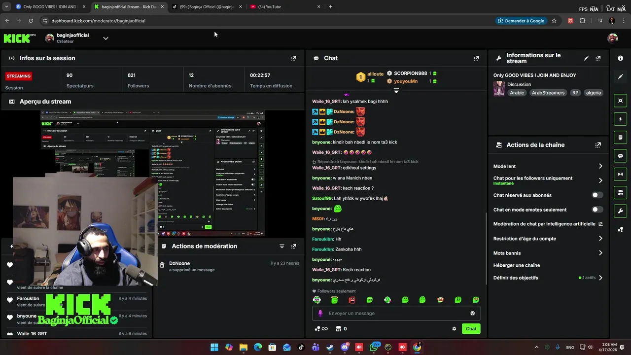Open the info icon in the right sidebar
This screenshot has width=631, height=355.
tap(620, 58)
